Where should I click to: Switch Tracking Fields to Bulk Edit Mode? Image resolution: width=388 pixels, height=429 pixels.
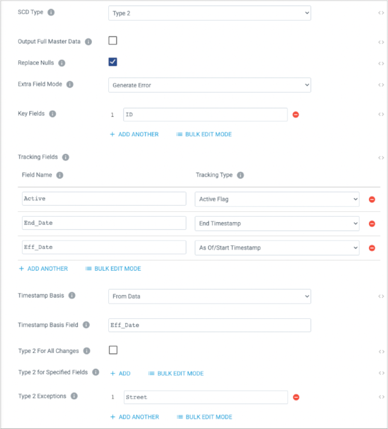(x=113, y=269)
